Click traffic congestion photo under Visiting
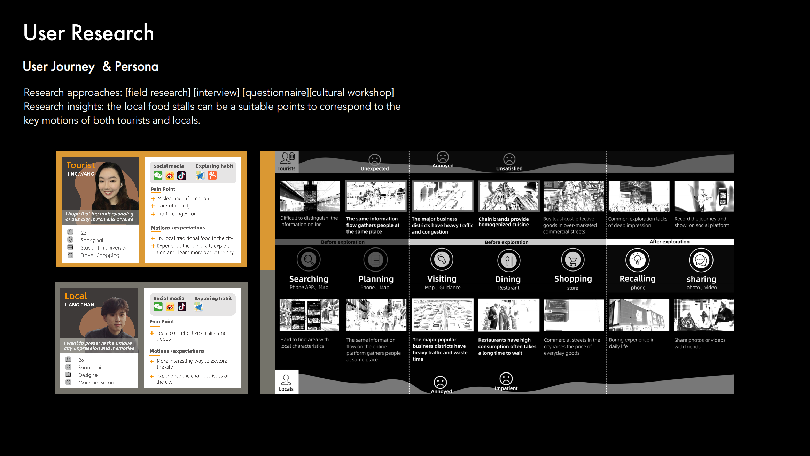The height and width of the screenshot is (456, 810). coord(443,315)
